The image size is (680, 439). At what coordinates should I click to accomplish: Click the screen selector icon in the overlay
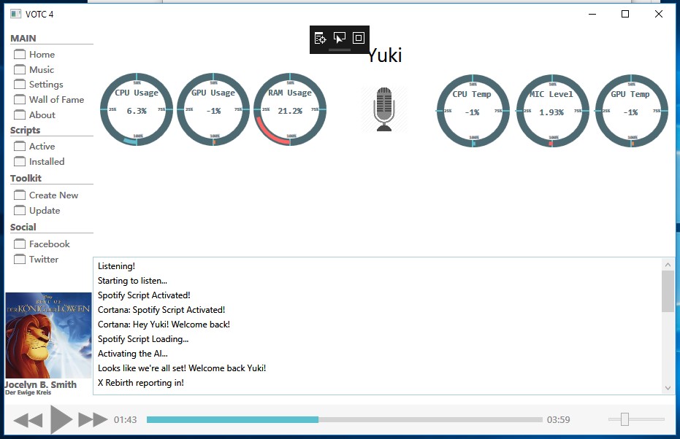point(339,39)
